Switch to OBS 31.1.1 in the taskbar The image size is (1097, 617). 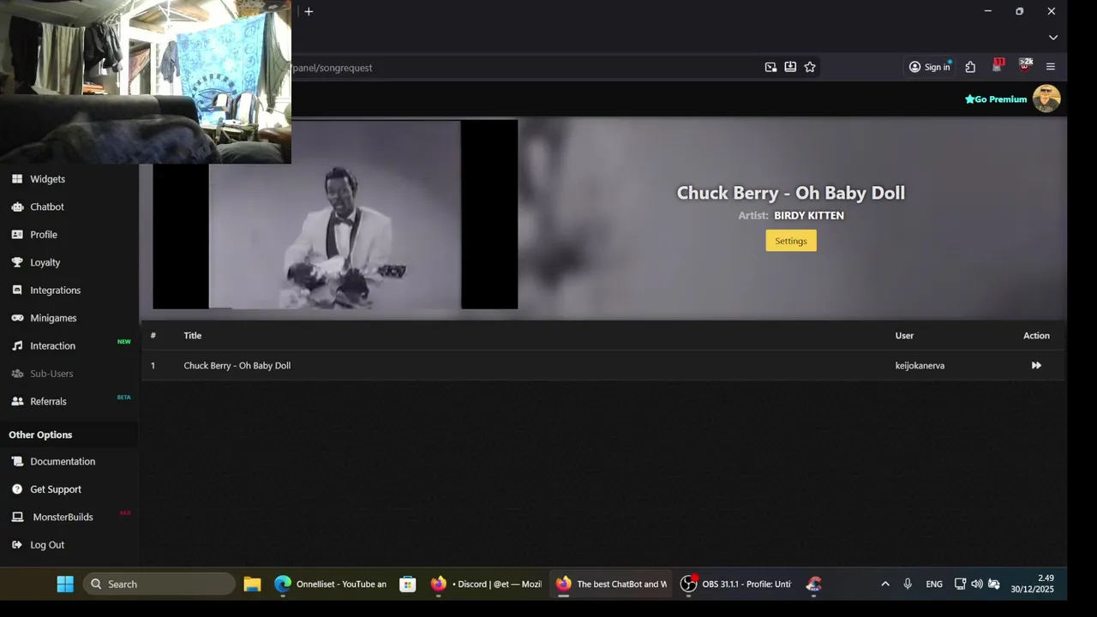pos(735,584)
